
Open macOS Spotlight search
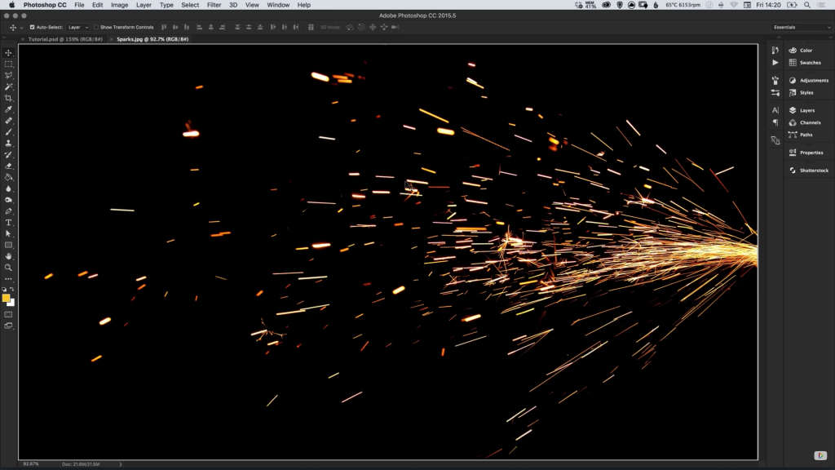pos(807,5)
